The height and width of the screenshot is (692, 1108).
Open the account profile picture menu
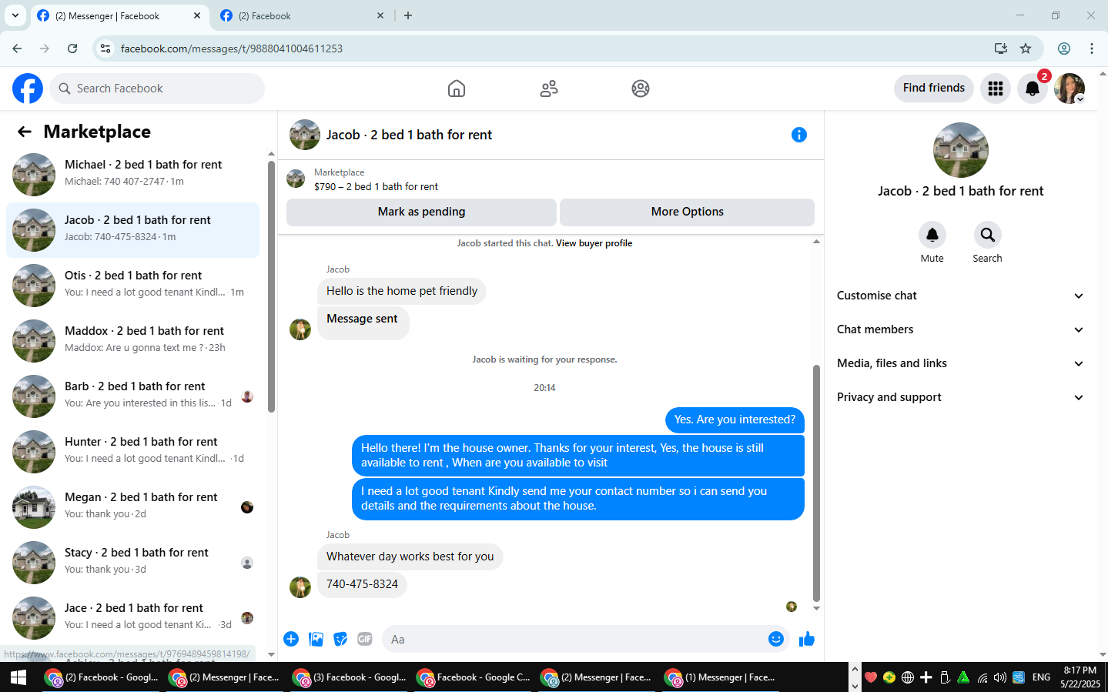pos(1070,89)
